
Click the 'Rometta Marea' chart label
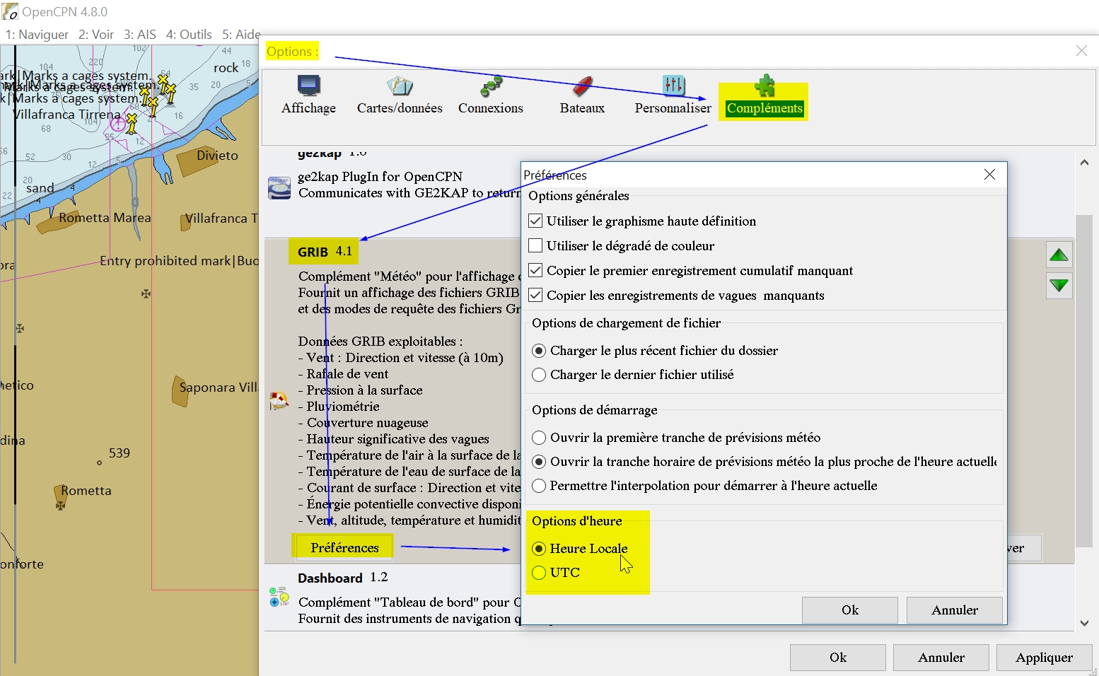[x=105, y=218]
